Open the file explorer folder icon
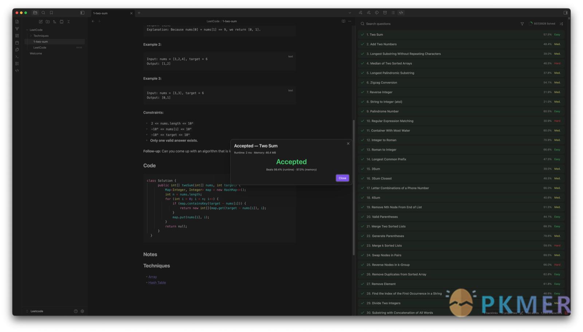 tap(35, 13)
